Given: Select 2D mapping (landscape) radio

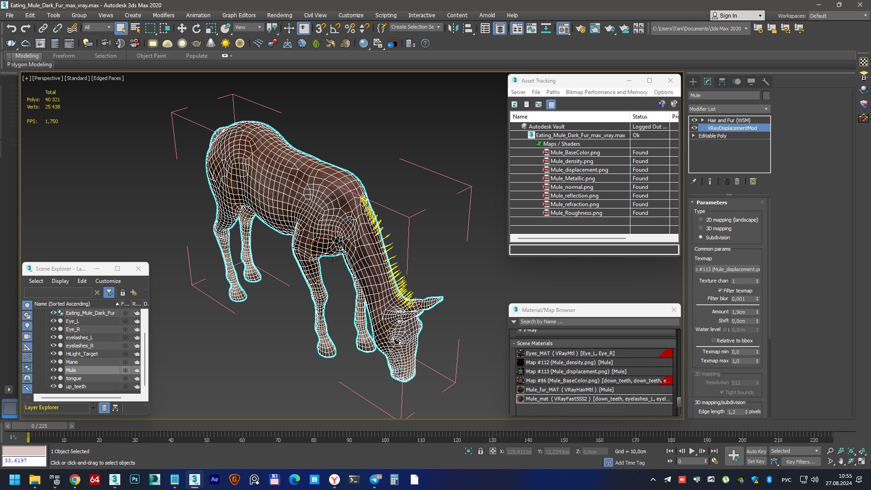Looking at the screenshot, I should 700,220.
